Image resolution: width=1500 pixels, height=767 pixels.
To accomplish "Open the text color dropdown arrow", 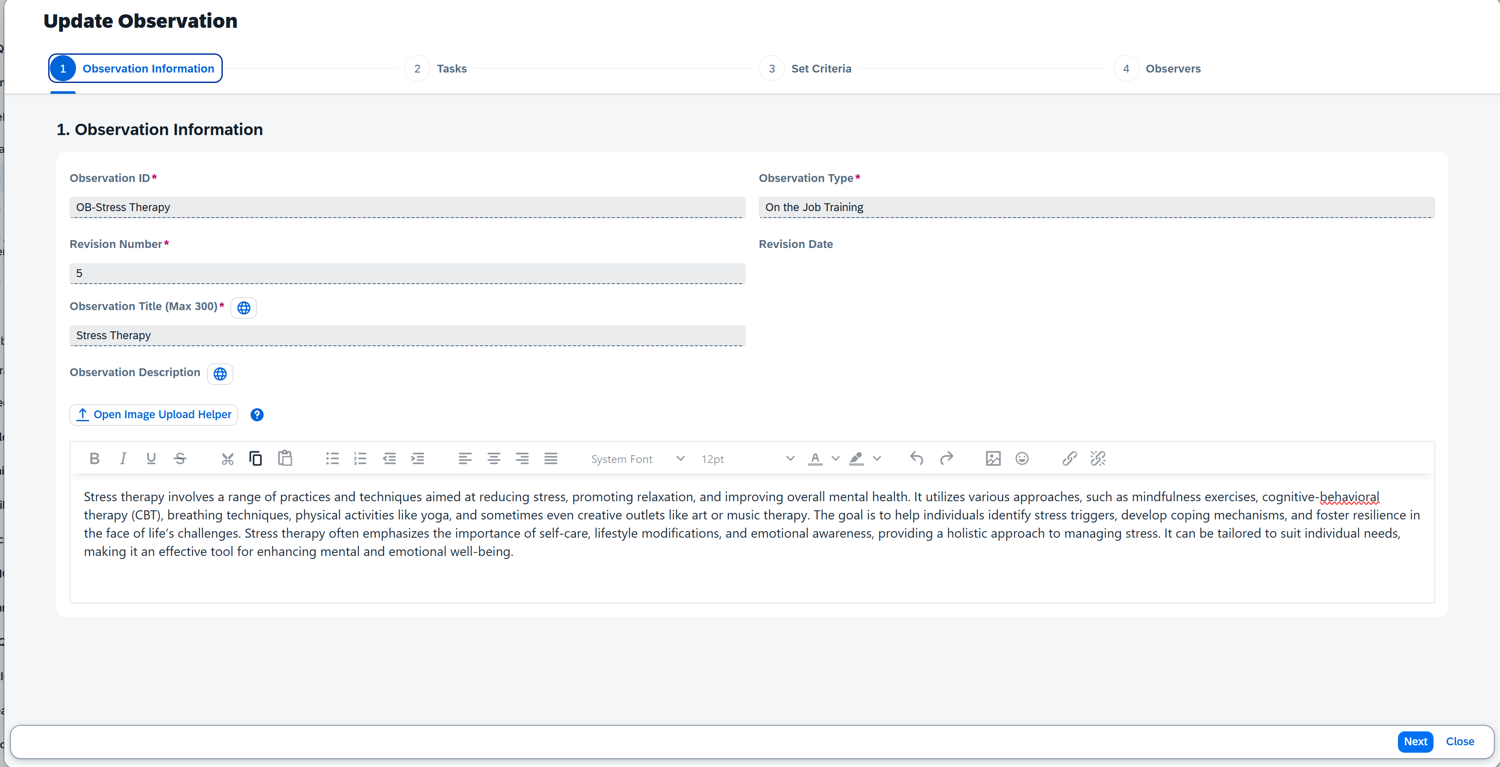I will tap(836, 459).
